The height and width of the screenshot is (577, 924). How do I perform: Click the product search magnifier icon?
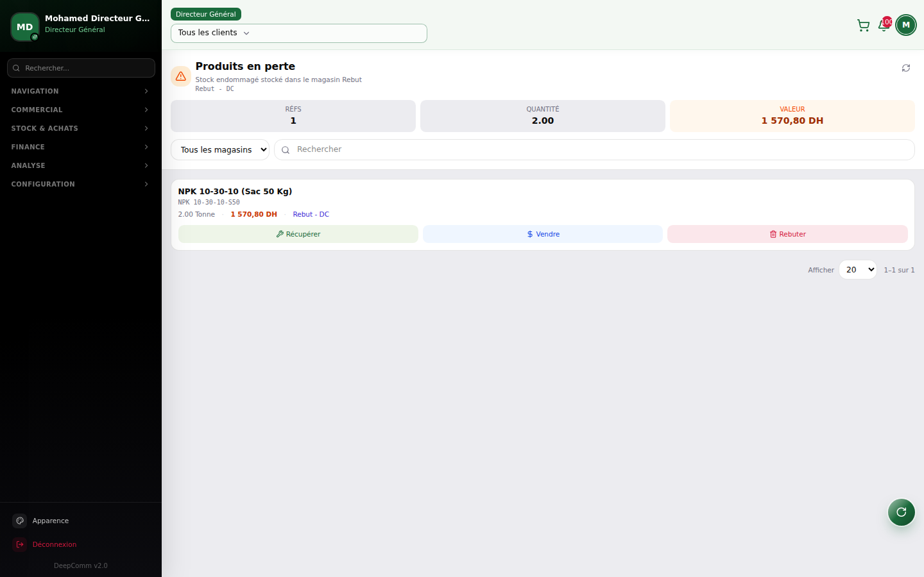tap(286, 150)
